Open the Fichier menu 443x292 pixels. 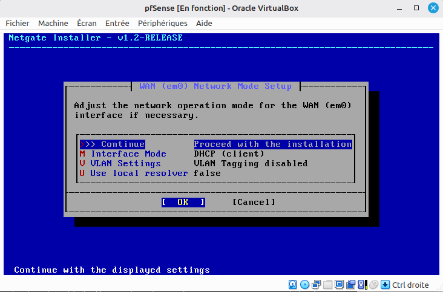18,23
